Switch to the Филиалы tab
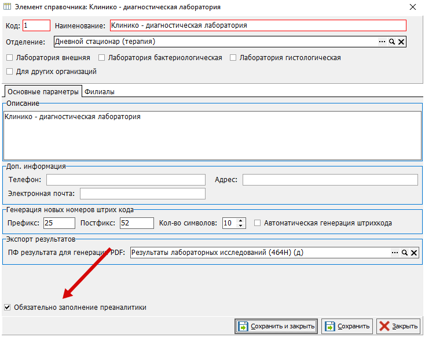 click(x=100, y=92)
